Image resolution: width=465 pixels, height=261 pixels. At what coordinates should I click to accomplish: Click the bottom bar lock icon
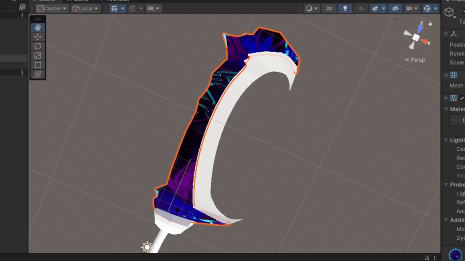[427, 258]
